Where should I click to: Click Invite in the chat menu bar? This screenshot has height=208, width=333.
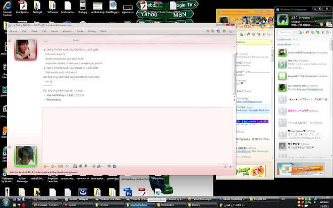click(80, 31)
